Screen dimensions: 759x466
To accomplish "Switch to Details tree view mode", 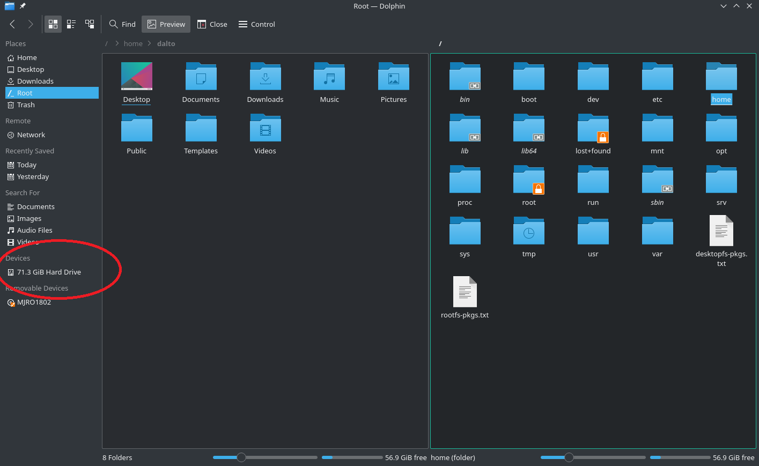I will (x=90, y=24).
